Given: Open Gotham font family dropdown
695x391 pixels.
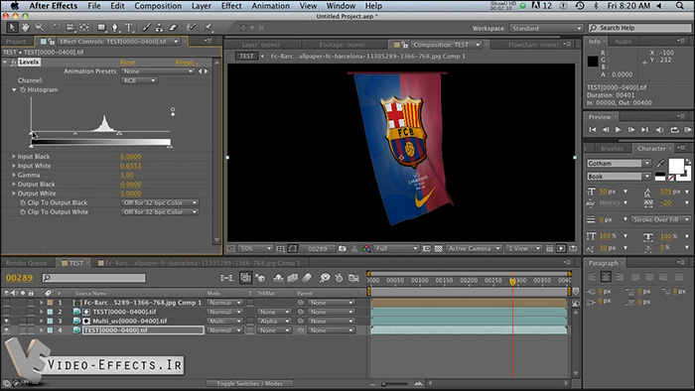Looking at the screenshot, I should click(x=619, y=164).
